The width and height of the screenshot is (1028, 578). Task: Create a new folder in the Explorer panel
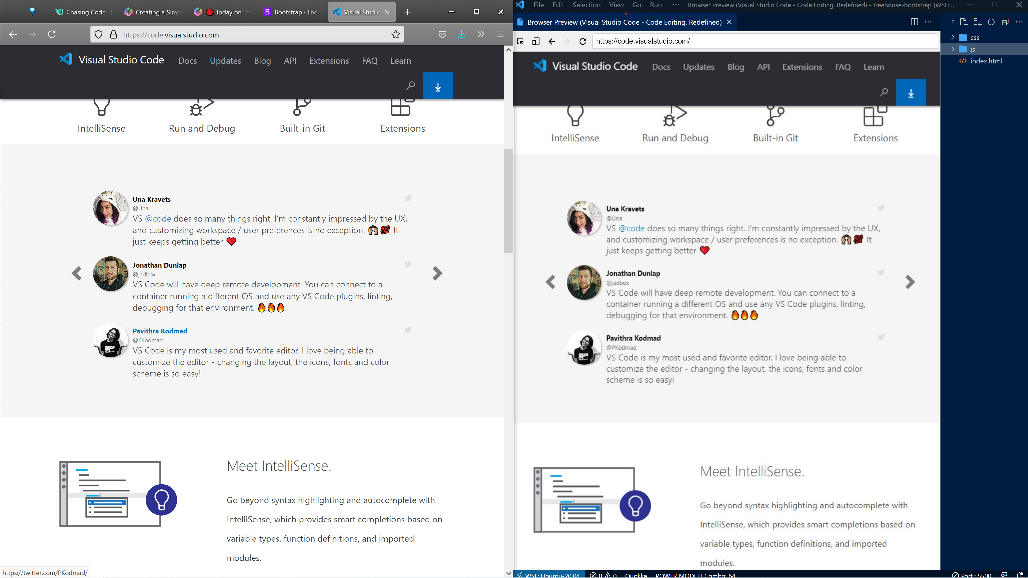coord(978,22)
